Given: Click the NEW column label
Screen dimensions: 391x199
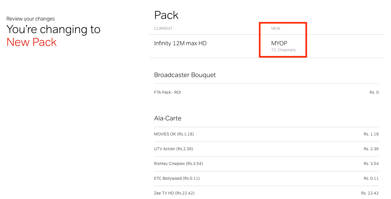Looking at the screenshot, I should [x=276, y=29].
